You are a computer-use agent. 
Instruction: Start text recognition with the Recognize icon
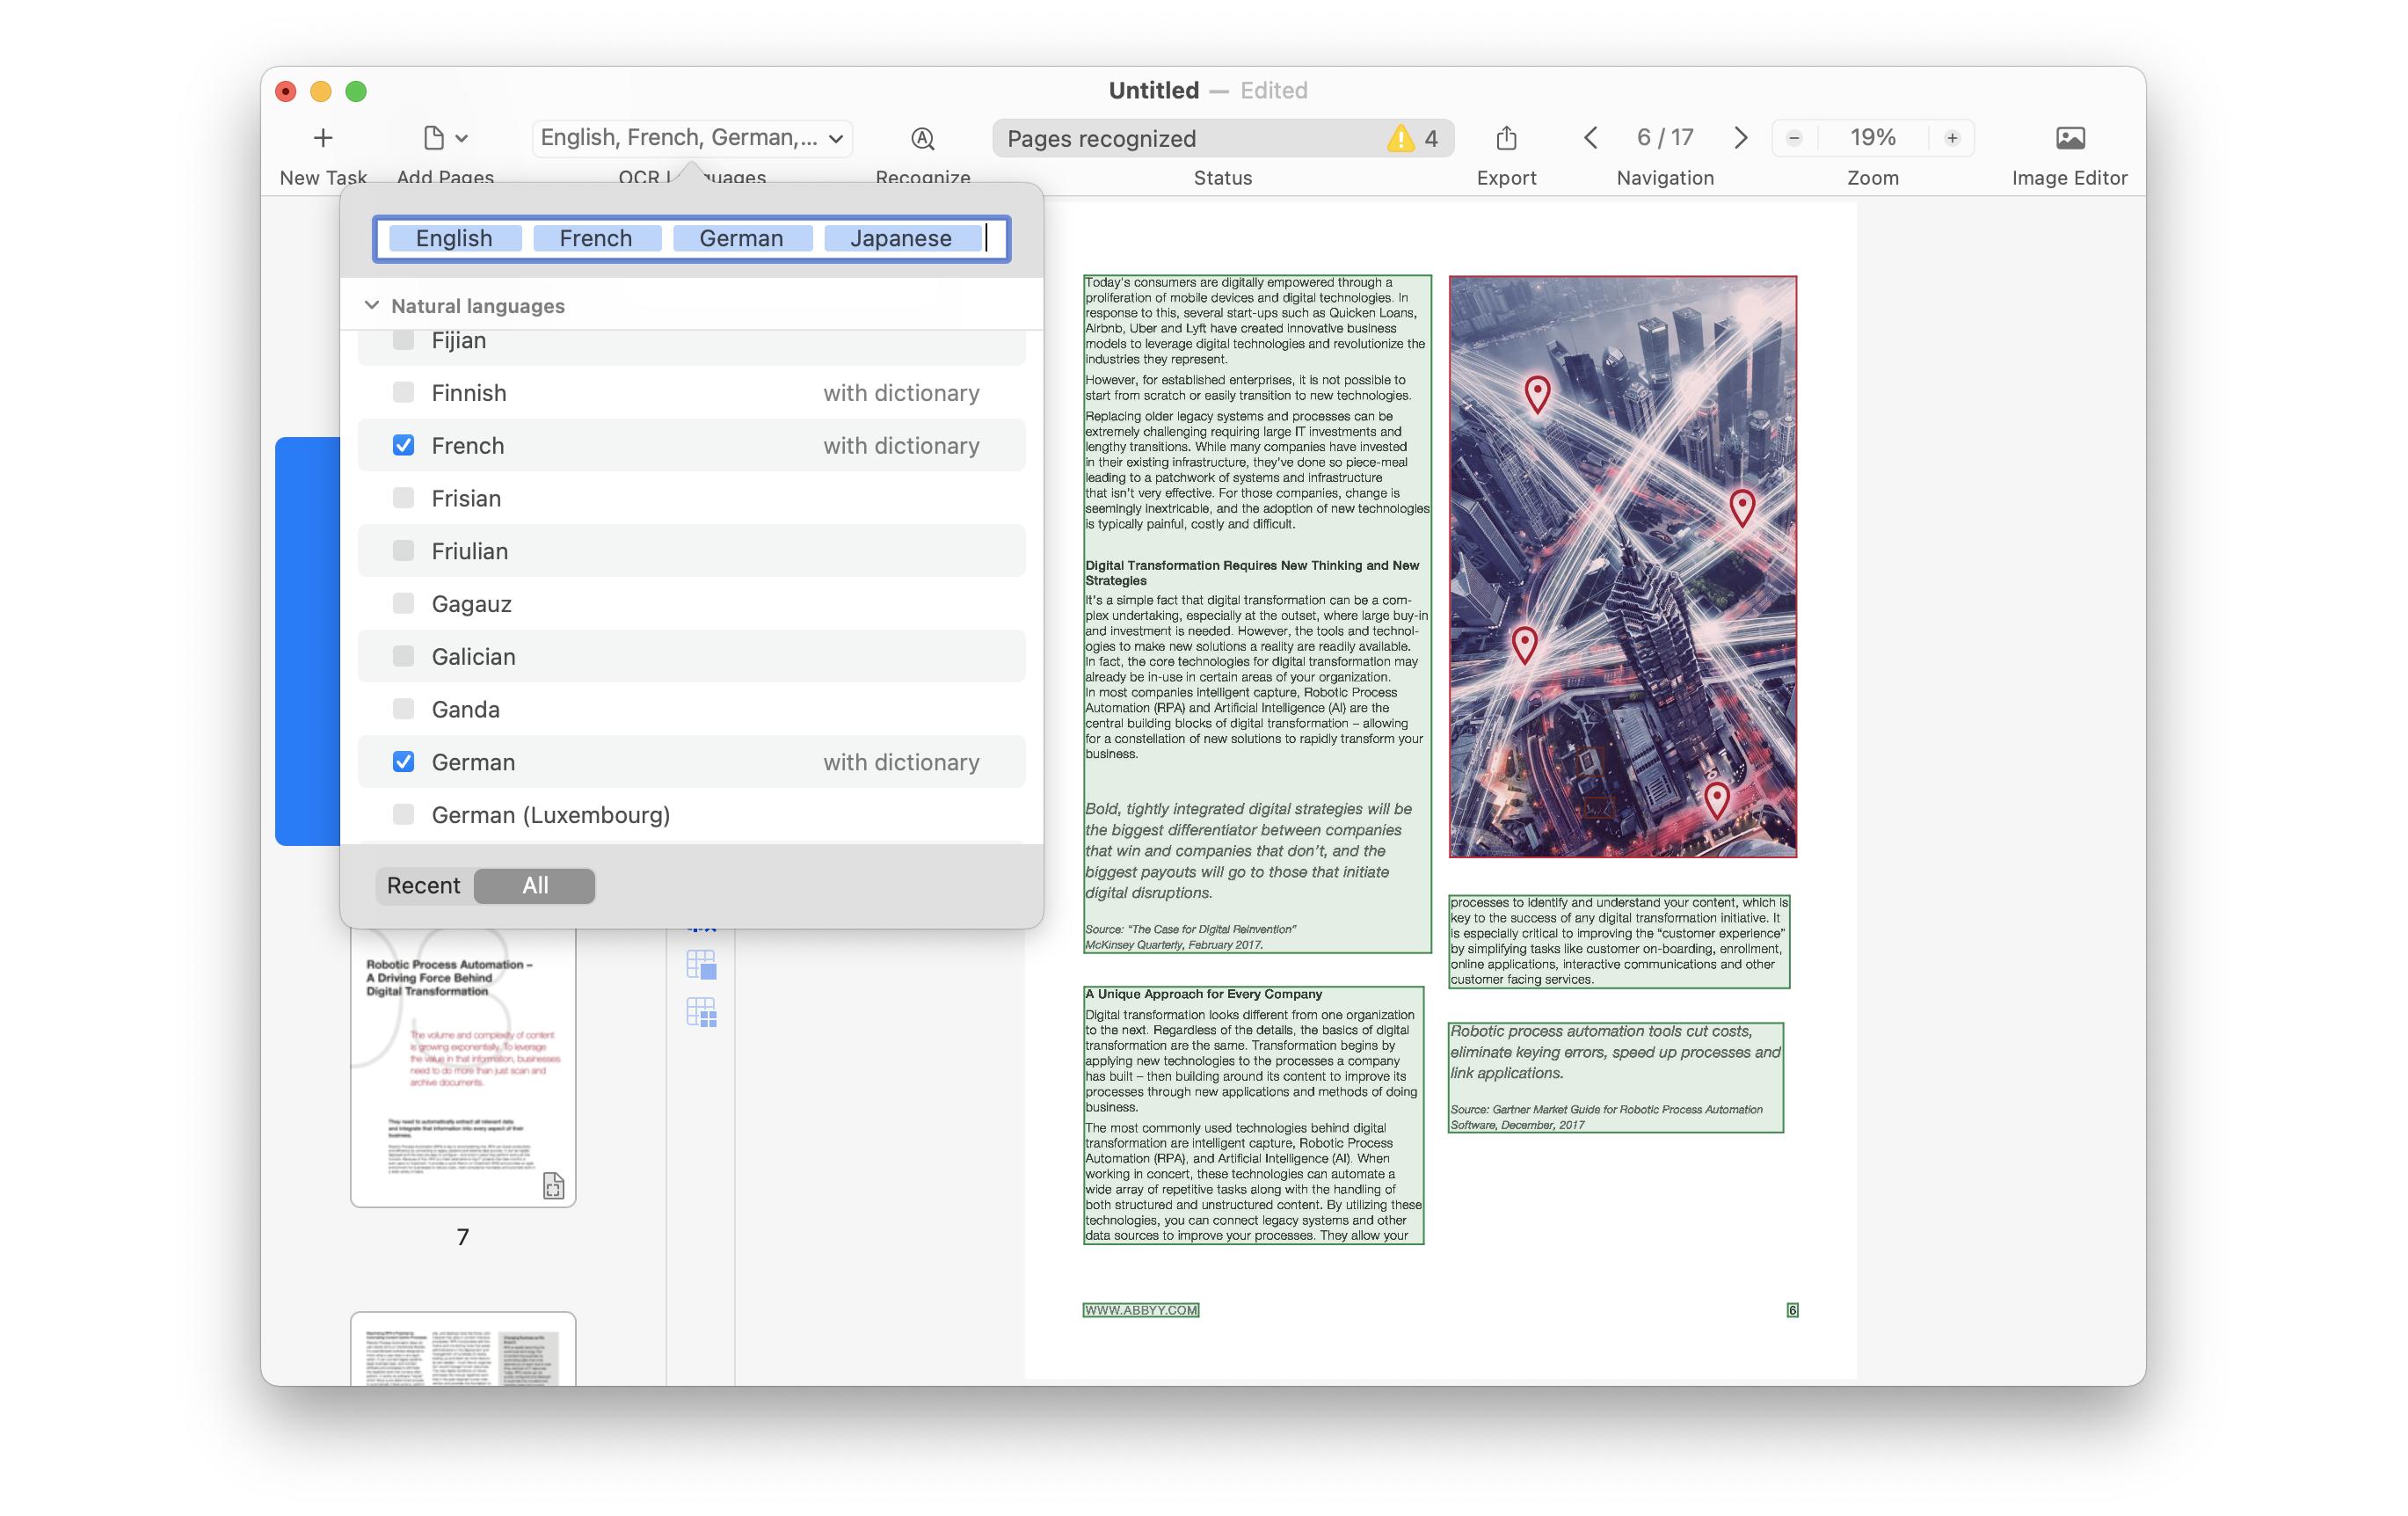tap(921, 138)
